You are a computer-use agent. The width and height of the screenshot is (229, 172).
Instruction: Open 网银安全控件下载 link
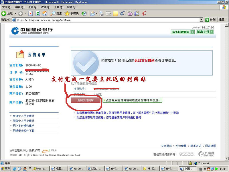pyautogui.click(x=23, y=131)
